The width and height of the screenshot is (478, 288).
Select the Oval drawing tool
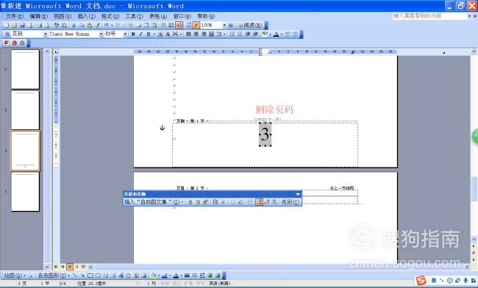pyautogui.click(x=98, y=276)
